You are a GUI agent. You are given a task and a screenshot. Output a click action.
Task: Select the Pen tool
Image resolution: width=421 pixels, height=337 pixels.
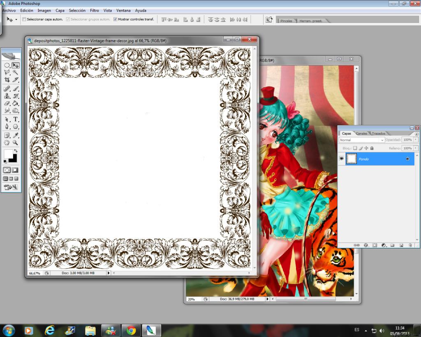(7, 127)
